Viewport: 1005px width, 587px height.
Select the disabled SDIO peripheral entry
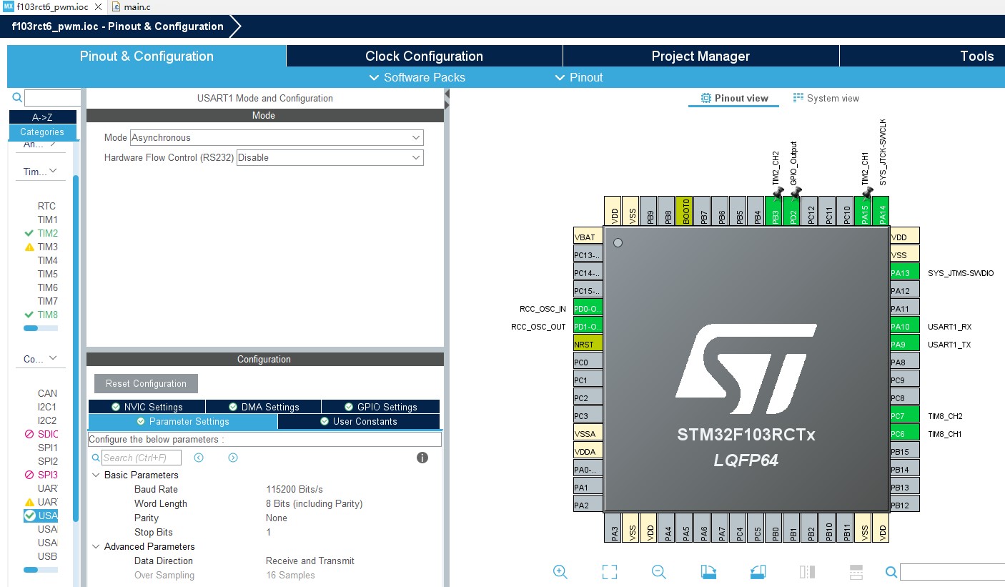point(47,434)
